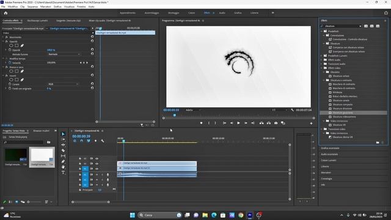Create new custom bin in Effects panel
Viewport: 391px width, 220px height.
(378, 142)
